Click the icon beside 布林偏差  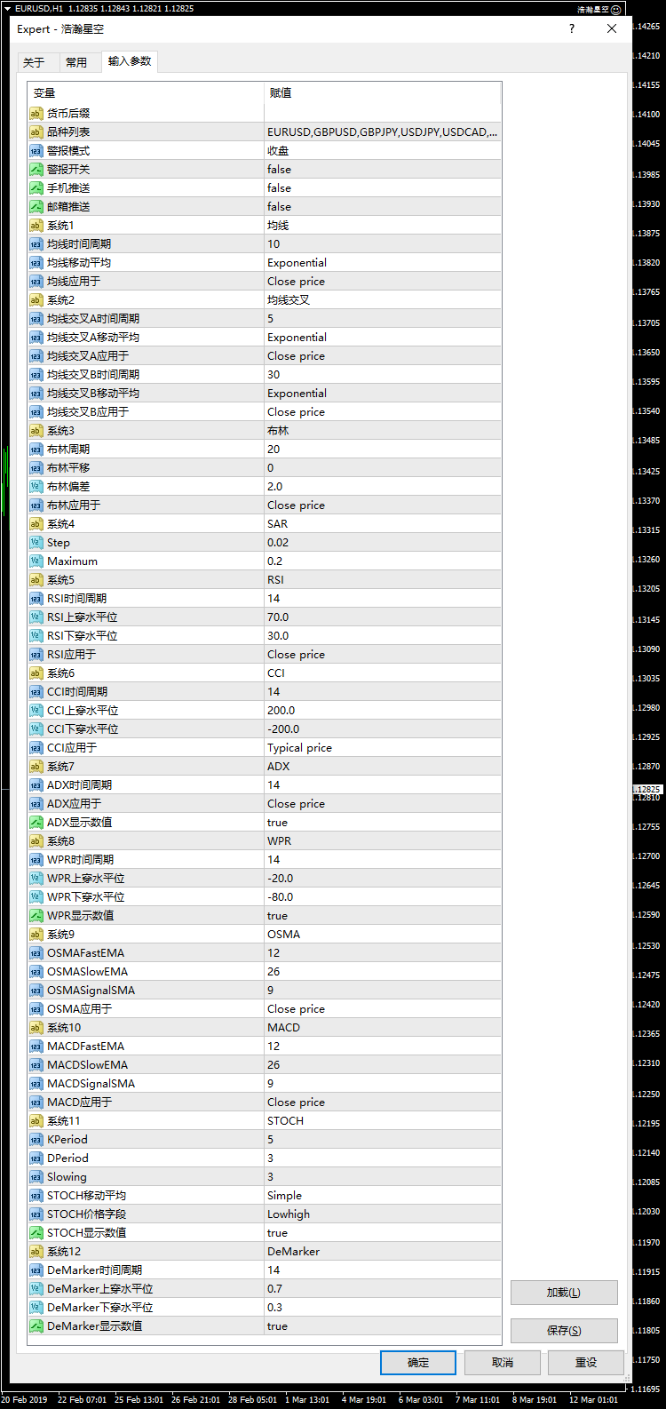36,487
